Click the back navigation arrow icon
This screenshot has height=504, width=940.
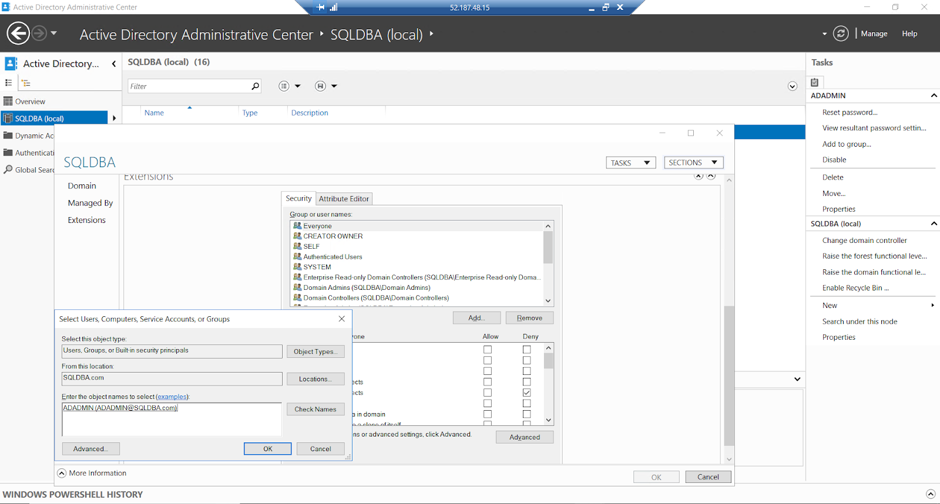coord(18,33)
